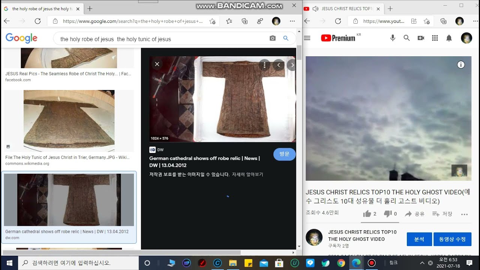Image resolution: width=480 pixels, height=270 pixels.
Task: Open the DW article title link
Action: coord(205,162)
